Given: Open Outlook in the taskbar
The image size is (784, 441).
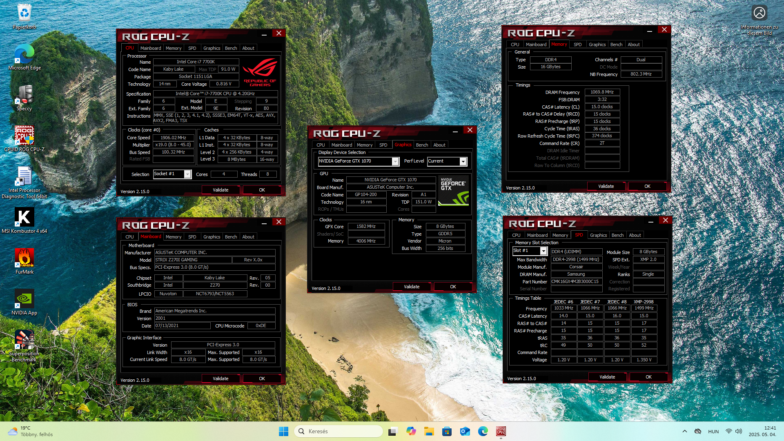Looking at the screenshot, I should coord(465,431).
